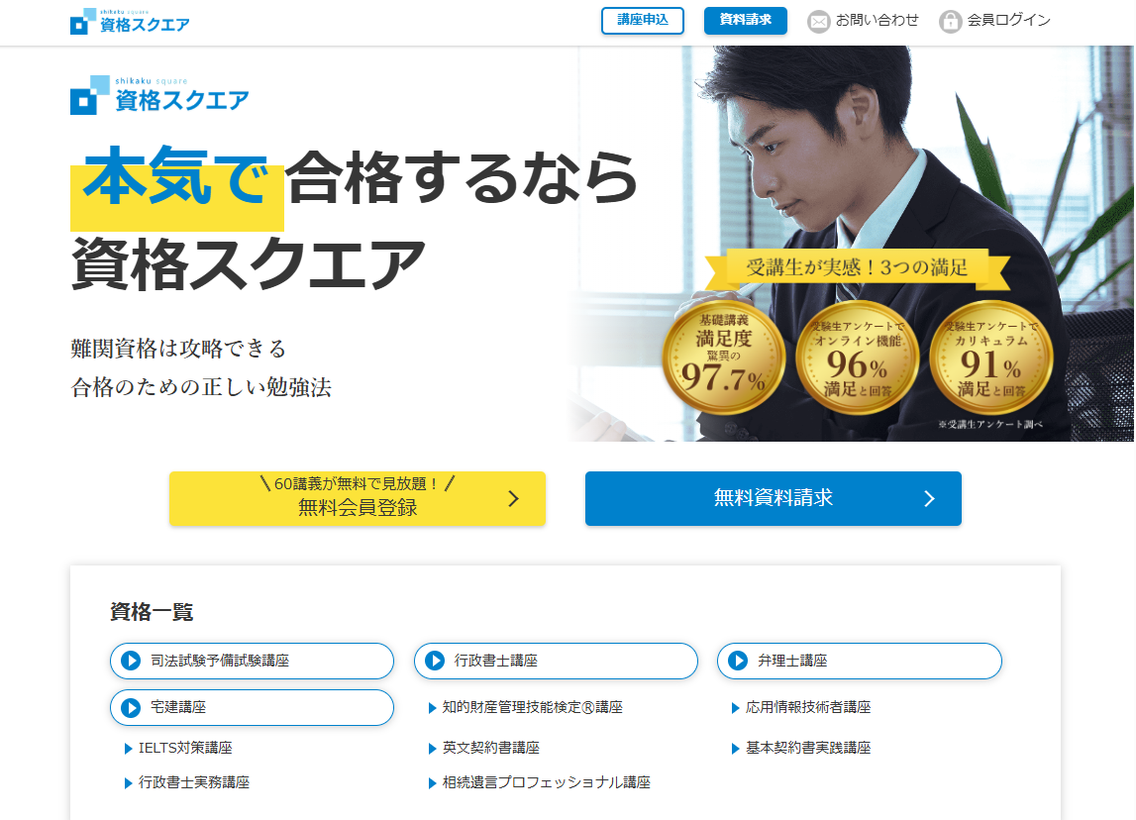This screenshot has height=820, width=1136.
Task: Click the 基本契約書実践講座 link
Action: [x=808, y=748]
